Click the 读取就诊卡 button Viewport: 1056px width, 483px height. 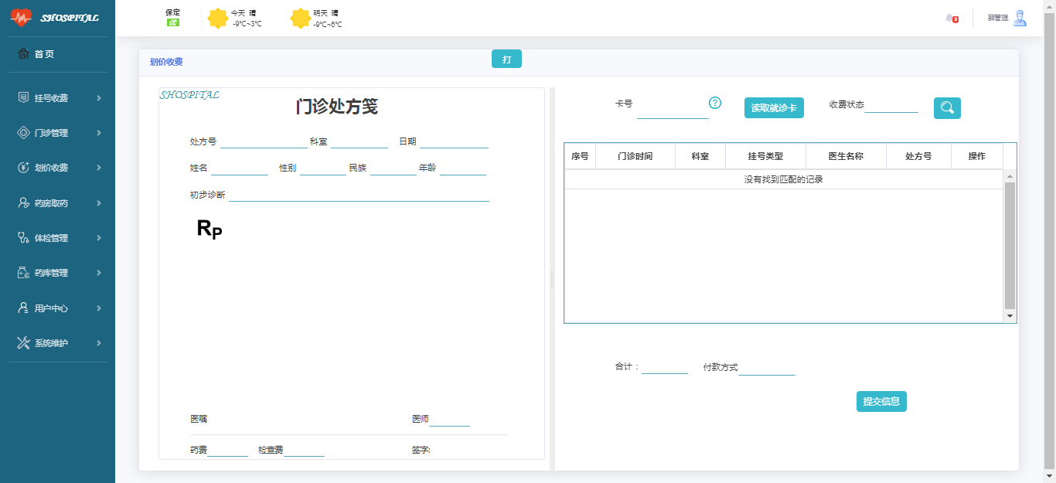pyautogui.click(x=774, y=108)
